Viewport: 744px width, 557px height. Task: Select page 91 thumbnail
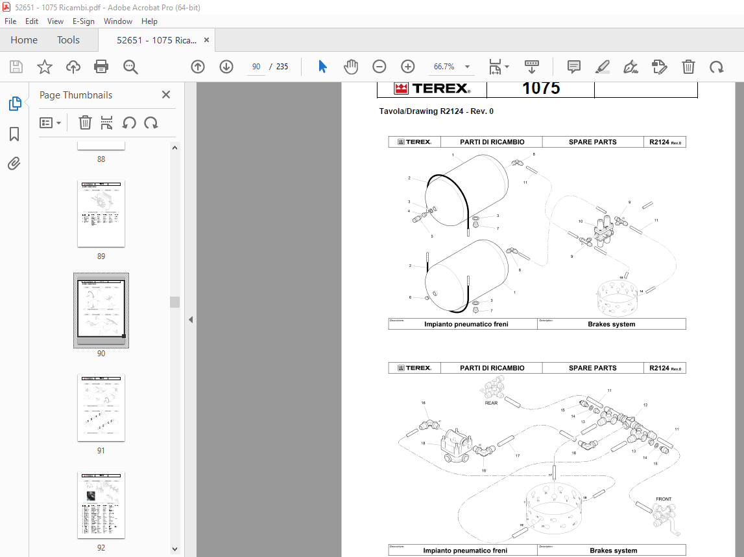(x=101, y=408)
